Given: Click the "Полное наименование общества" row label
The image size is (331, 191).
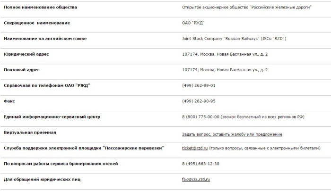Looking at the screenshot, I should click(x=40, y=8).
